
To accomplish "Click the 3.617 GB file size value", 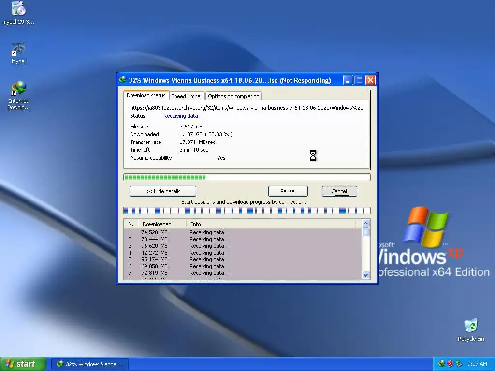I will (x=191, y=127).
